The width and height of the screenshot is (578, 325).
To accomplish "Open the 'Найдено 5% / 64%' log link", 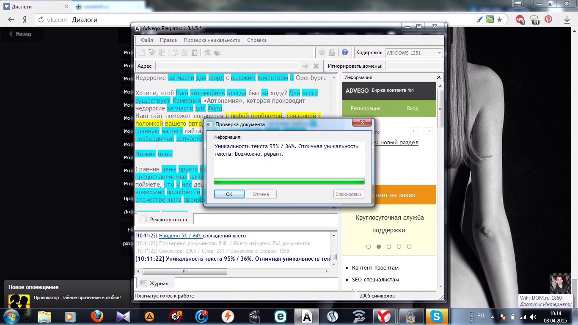I will point(180,236).
